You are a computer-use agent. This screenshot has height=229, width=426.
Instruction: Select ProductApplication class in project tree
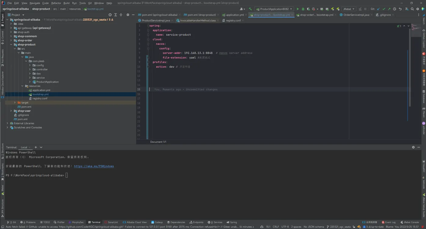47,82
